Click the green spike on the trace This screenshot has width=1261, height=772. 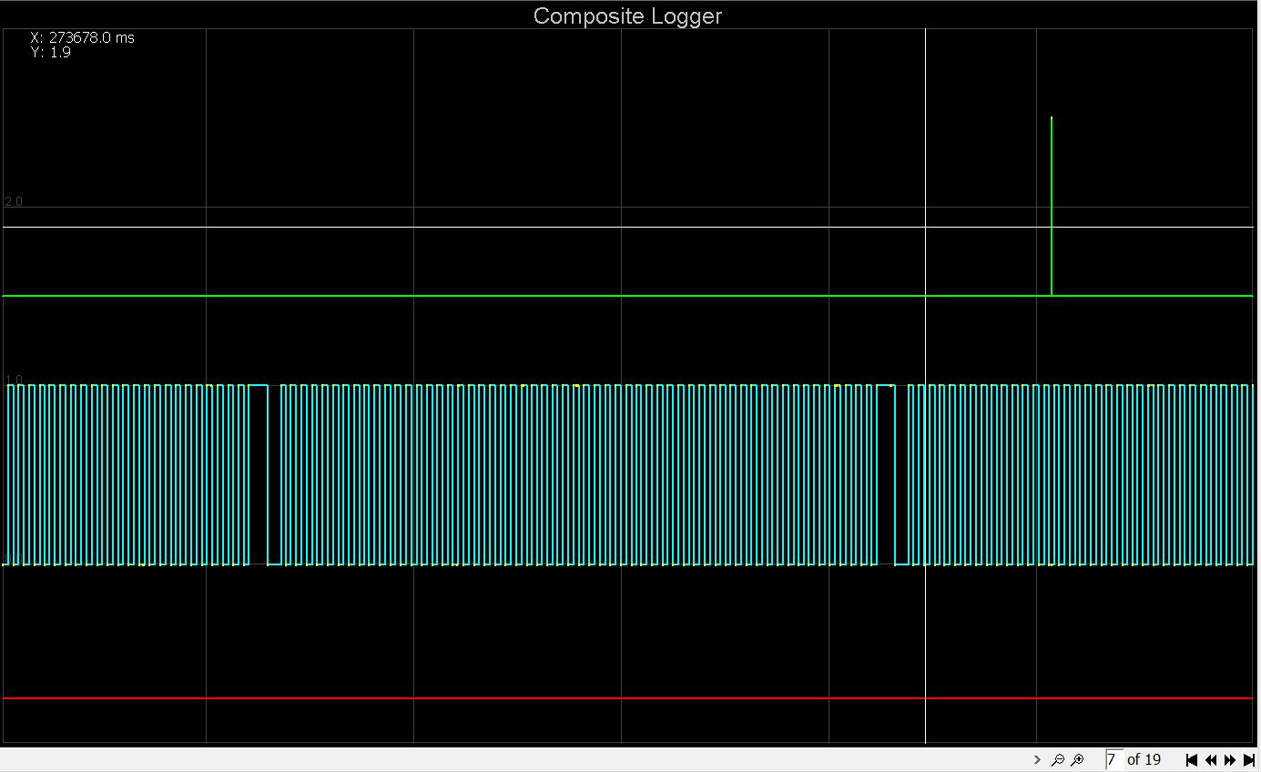[1052, 206]
